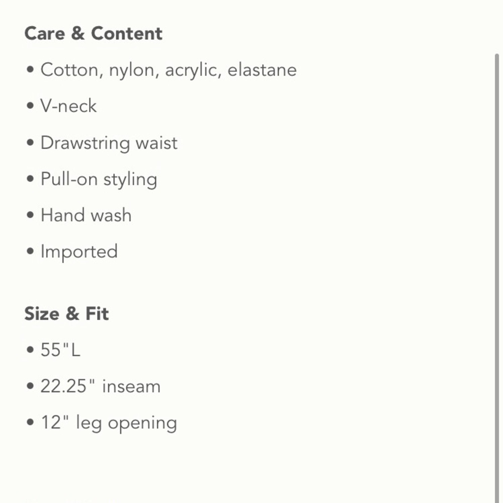This screenshot has width=503, height=503.
Task: Select the 12" leg opening item
Action: [109, 423]
